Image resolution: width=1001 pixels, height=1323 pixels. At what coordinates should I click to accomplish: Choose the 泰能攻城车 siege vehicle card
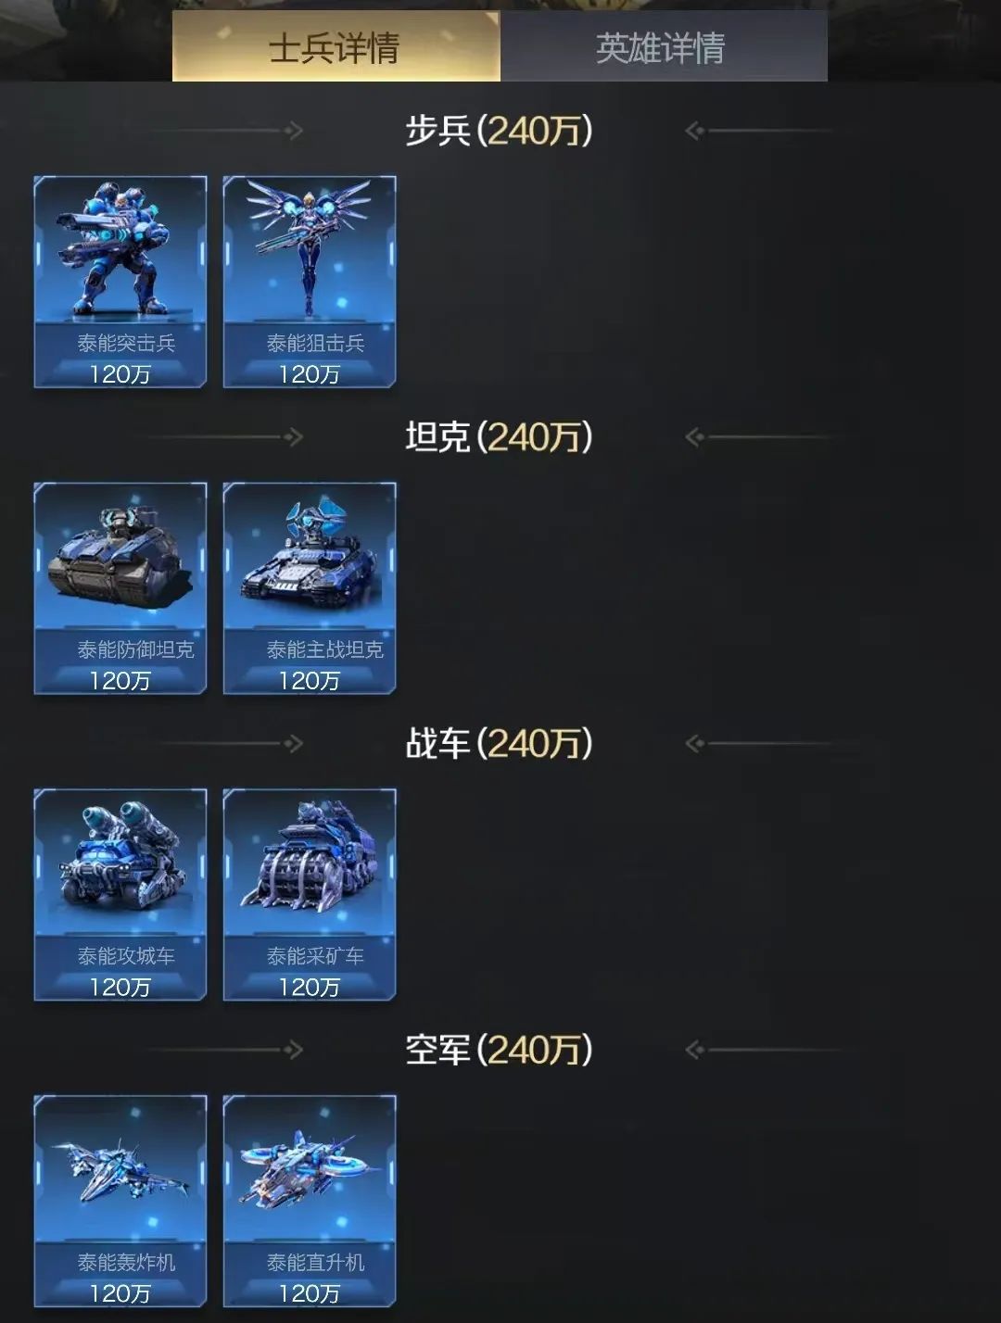tap(120, 895)
